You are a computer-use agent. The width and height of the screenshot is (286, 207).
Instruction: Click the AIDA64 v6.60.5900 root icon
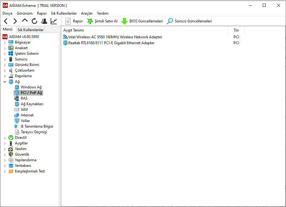(x=5, y=36)
